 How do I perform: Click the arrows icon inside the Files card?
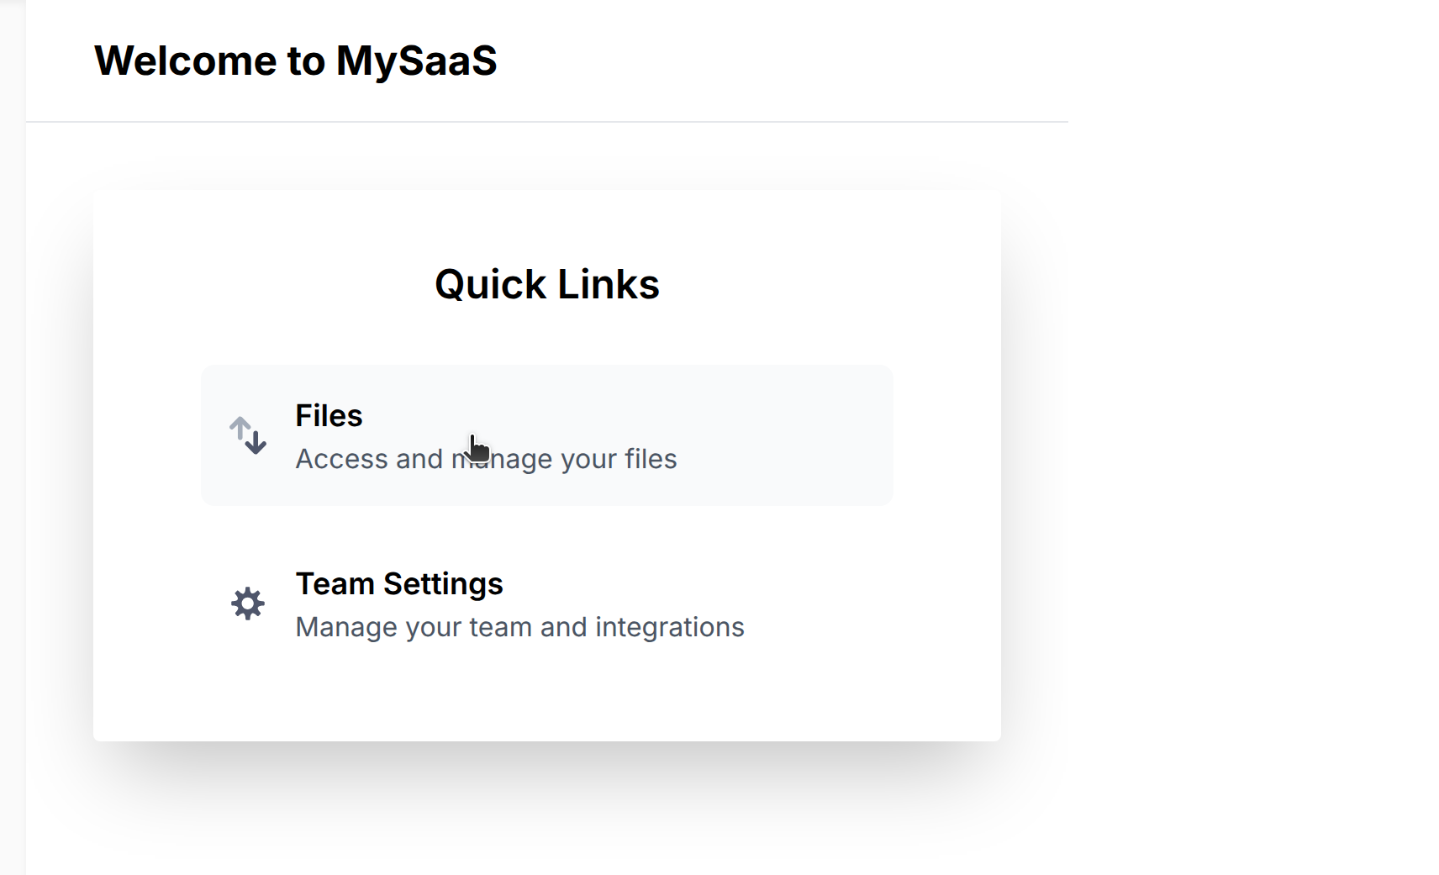(247, 435)
